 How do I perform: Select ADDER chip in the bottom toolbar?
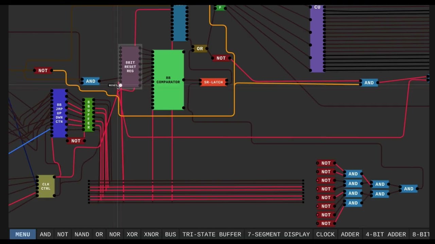click(x=350, y=234)
